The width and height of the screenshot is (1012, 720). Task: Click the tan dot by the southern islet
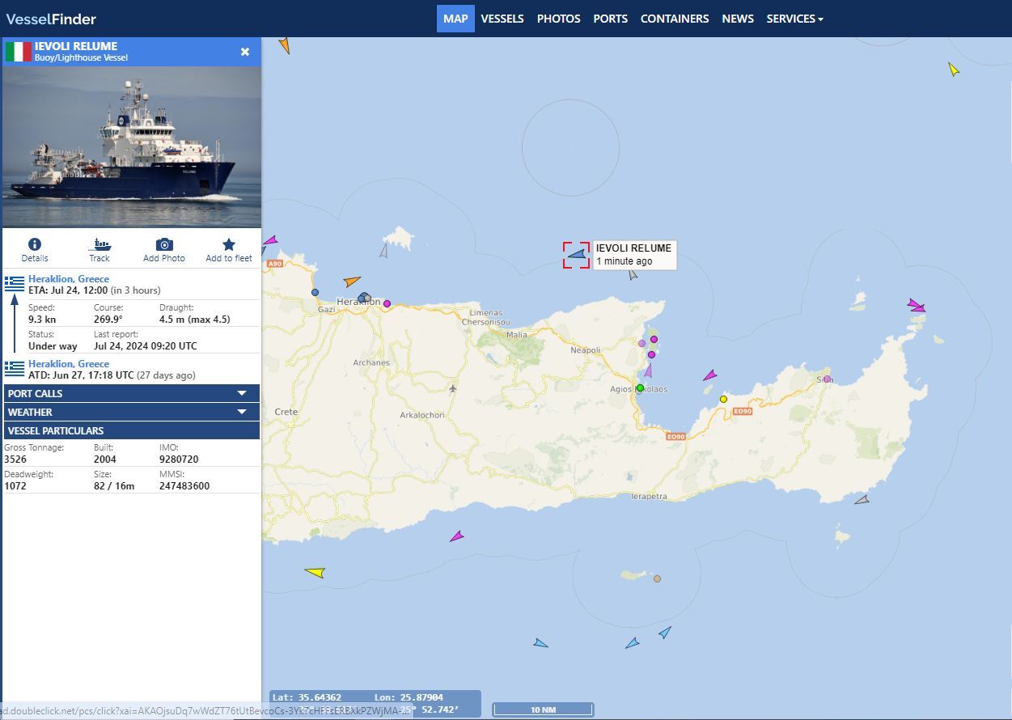point(657,578)
